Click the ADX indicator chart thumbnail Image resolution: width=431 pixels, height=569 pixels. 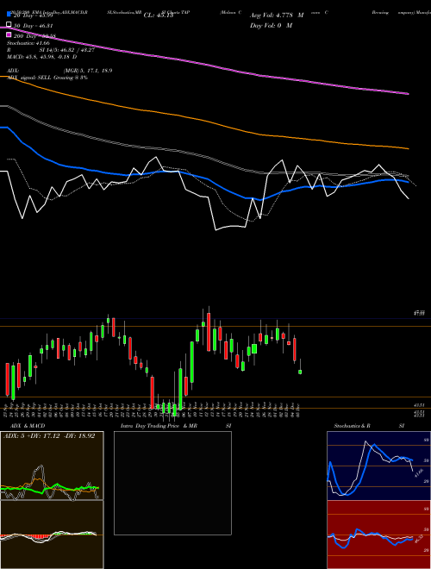pyautogui.click(x=52, y=466)
